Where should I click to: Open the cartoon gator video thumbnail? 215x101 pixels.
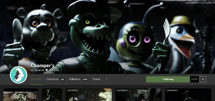pos(21,95)
